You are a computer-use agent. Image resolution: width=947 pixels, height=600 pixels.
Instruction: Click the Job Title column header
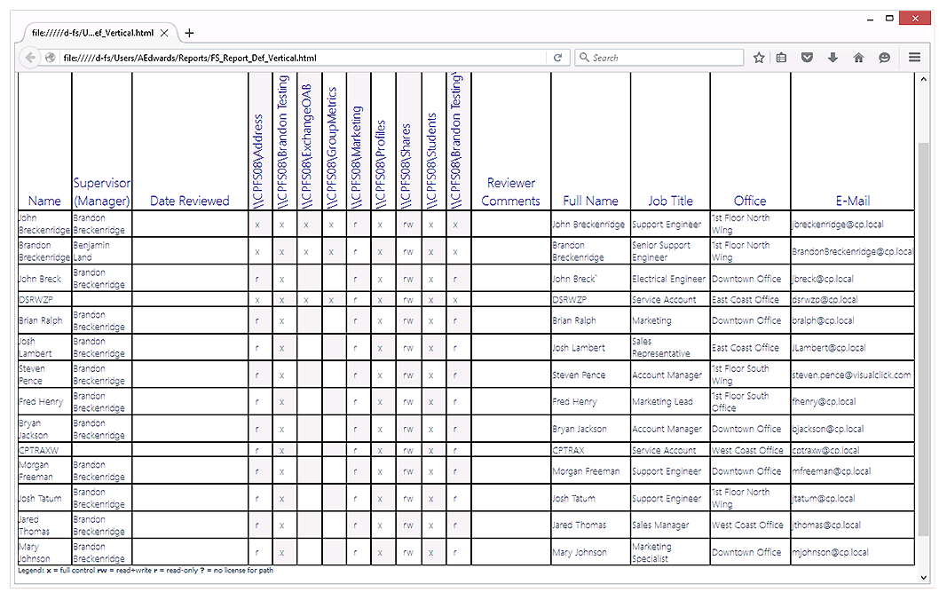[x=670, y=201]
